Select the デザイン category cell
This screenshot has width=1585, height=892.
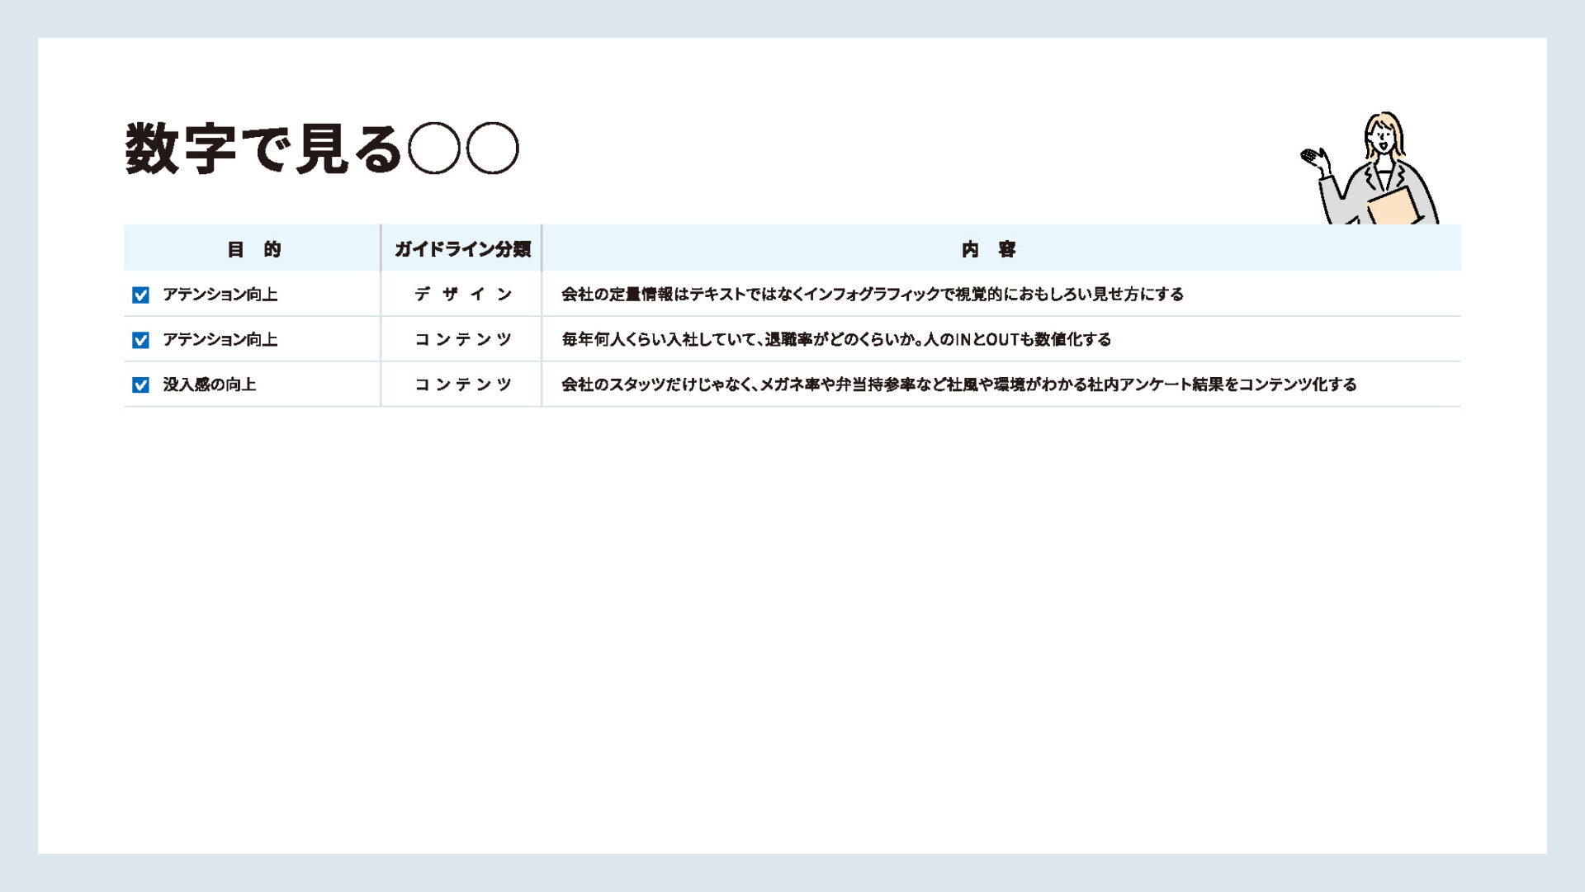pyautogui.click(x=462, y=295)
